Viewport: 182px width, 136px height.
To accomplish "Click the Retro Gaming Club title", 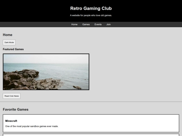I will click(x=91, y=8).
